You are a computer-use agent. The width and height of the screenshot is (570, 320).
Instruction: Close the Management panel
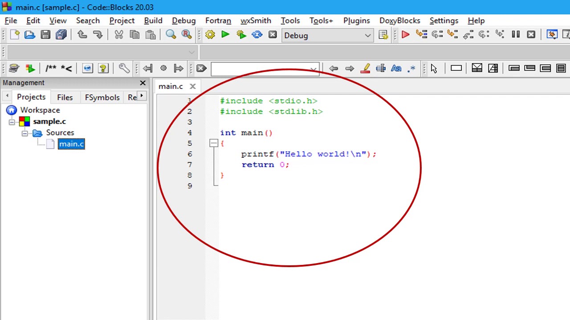pyautogui.click(x=142, y=83)
